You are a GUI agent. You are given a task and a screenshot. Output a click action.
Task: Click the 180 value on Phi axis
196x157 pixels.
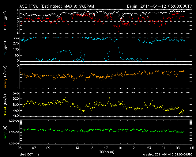tap(16, 49)
